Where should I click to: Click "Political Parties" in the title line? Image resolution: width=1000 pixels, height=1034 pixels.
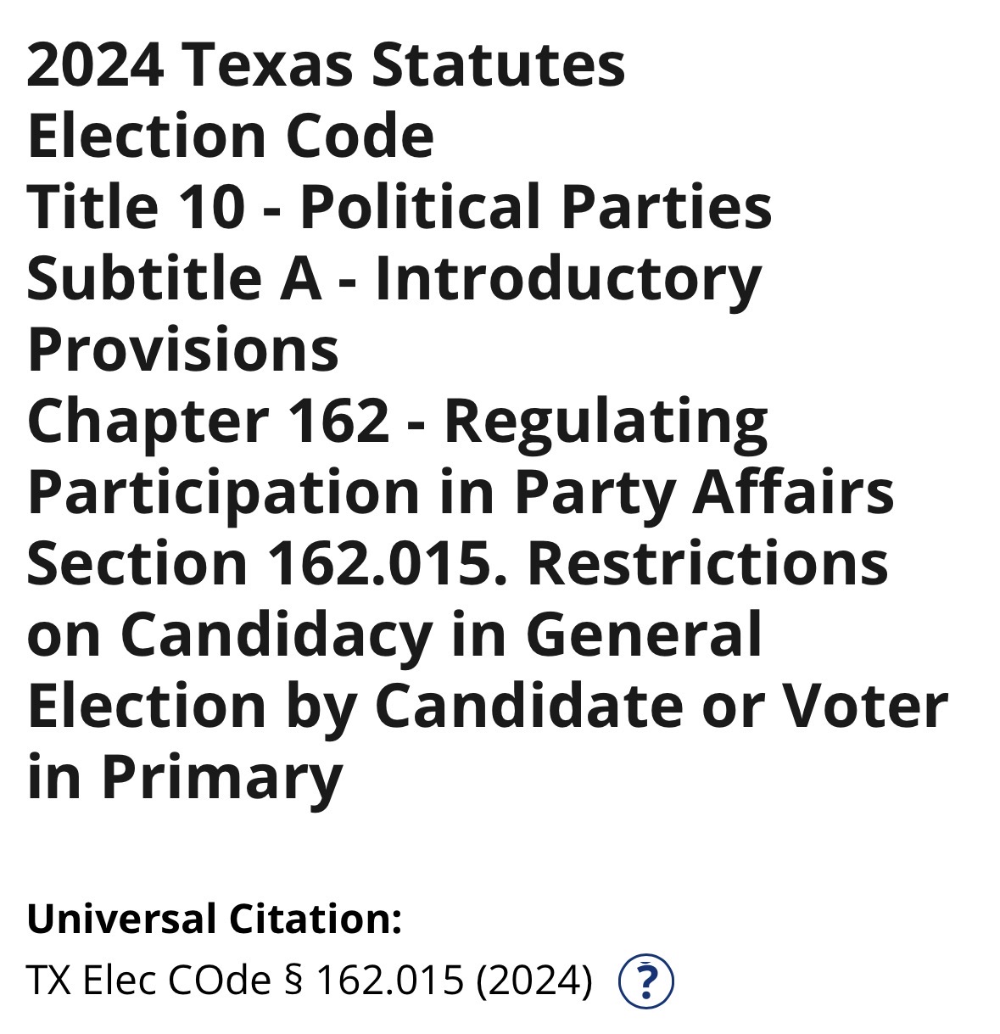point(535,208)
